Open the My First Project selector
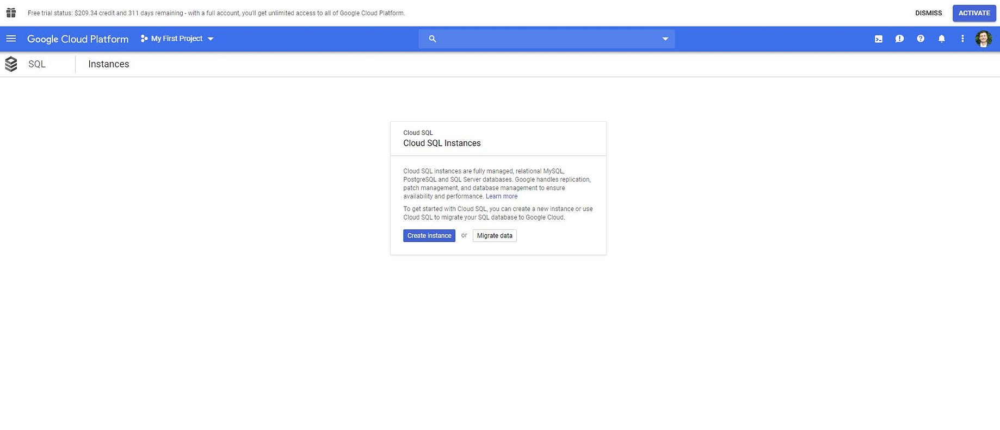Screen dimensions: 1000x430 coord(177,39)
